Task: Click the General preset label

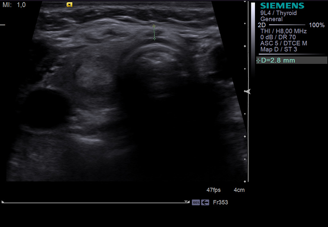Action: 271,19
